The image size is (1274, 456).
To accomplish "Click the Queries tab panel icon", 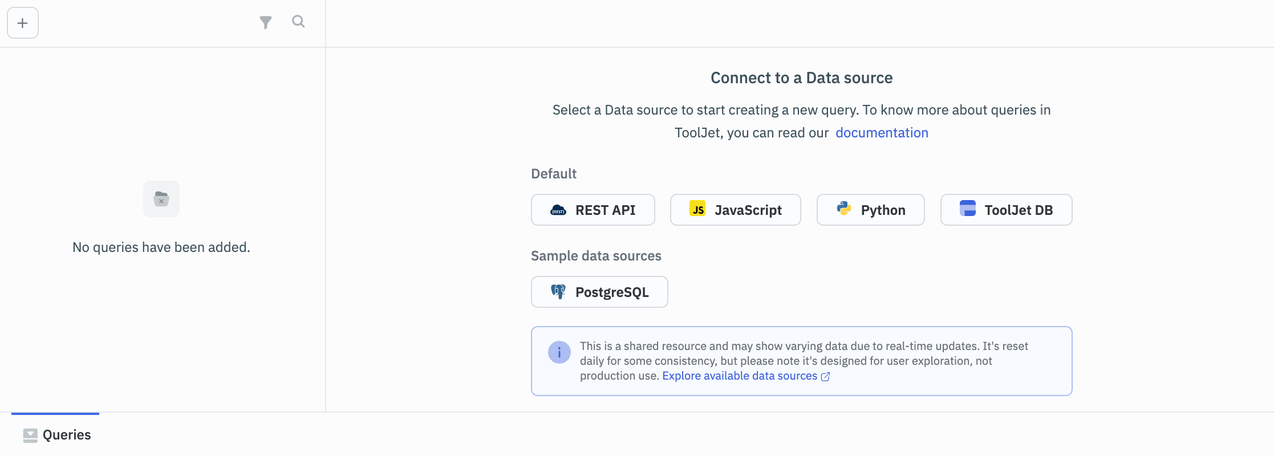I will [x=30, y=435].
